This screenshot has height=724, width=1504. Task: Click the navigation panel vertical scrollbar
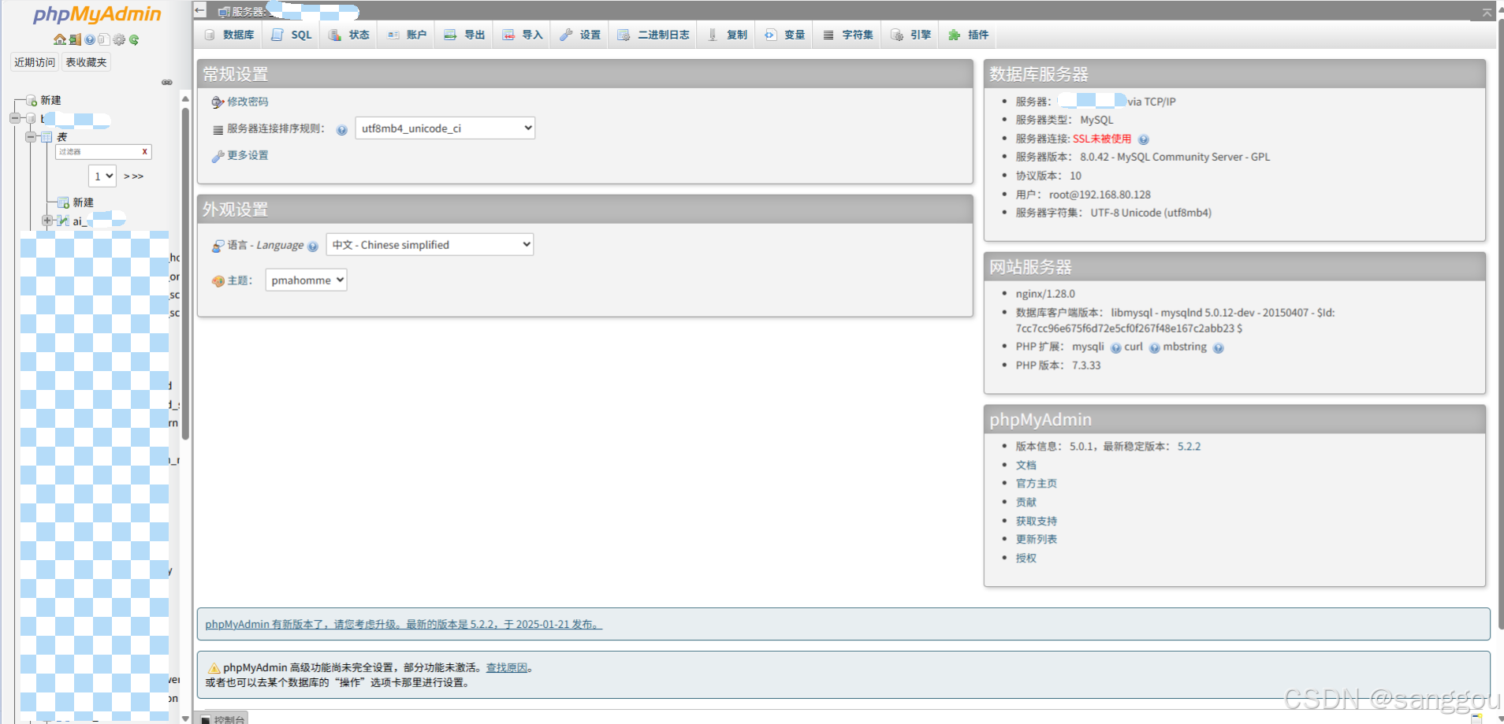click(185, 273)
